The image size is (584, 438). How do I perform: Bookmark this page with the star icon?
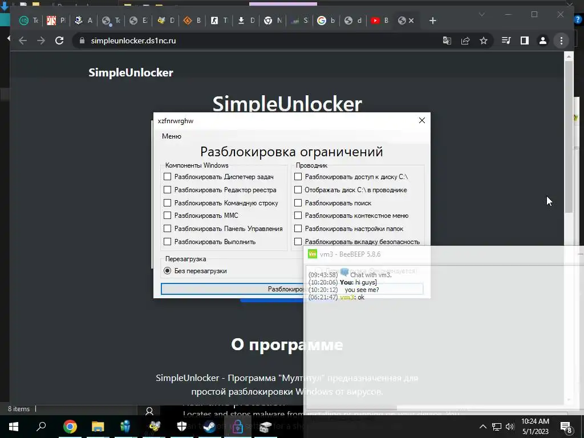pyautogui.click(x=484, y=40)
